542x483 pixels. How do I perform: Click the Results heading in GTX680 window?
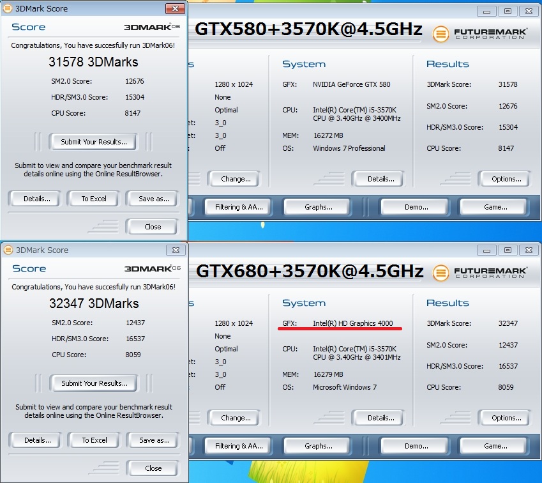pos(448,303)
